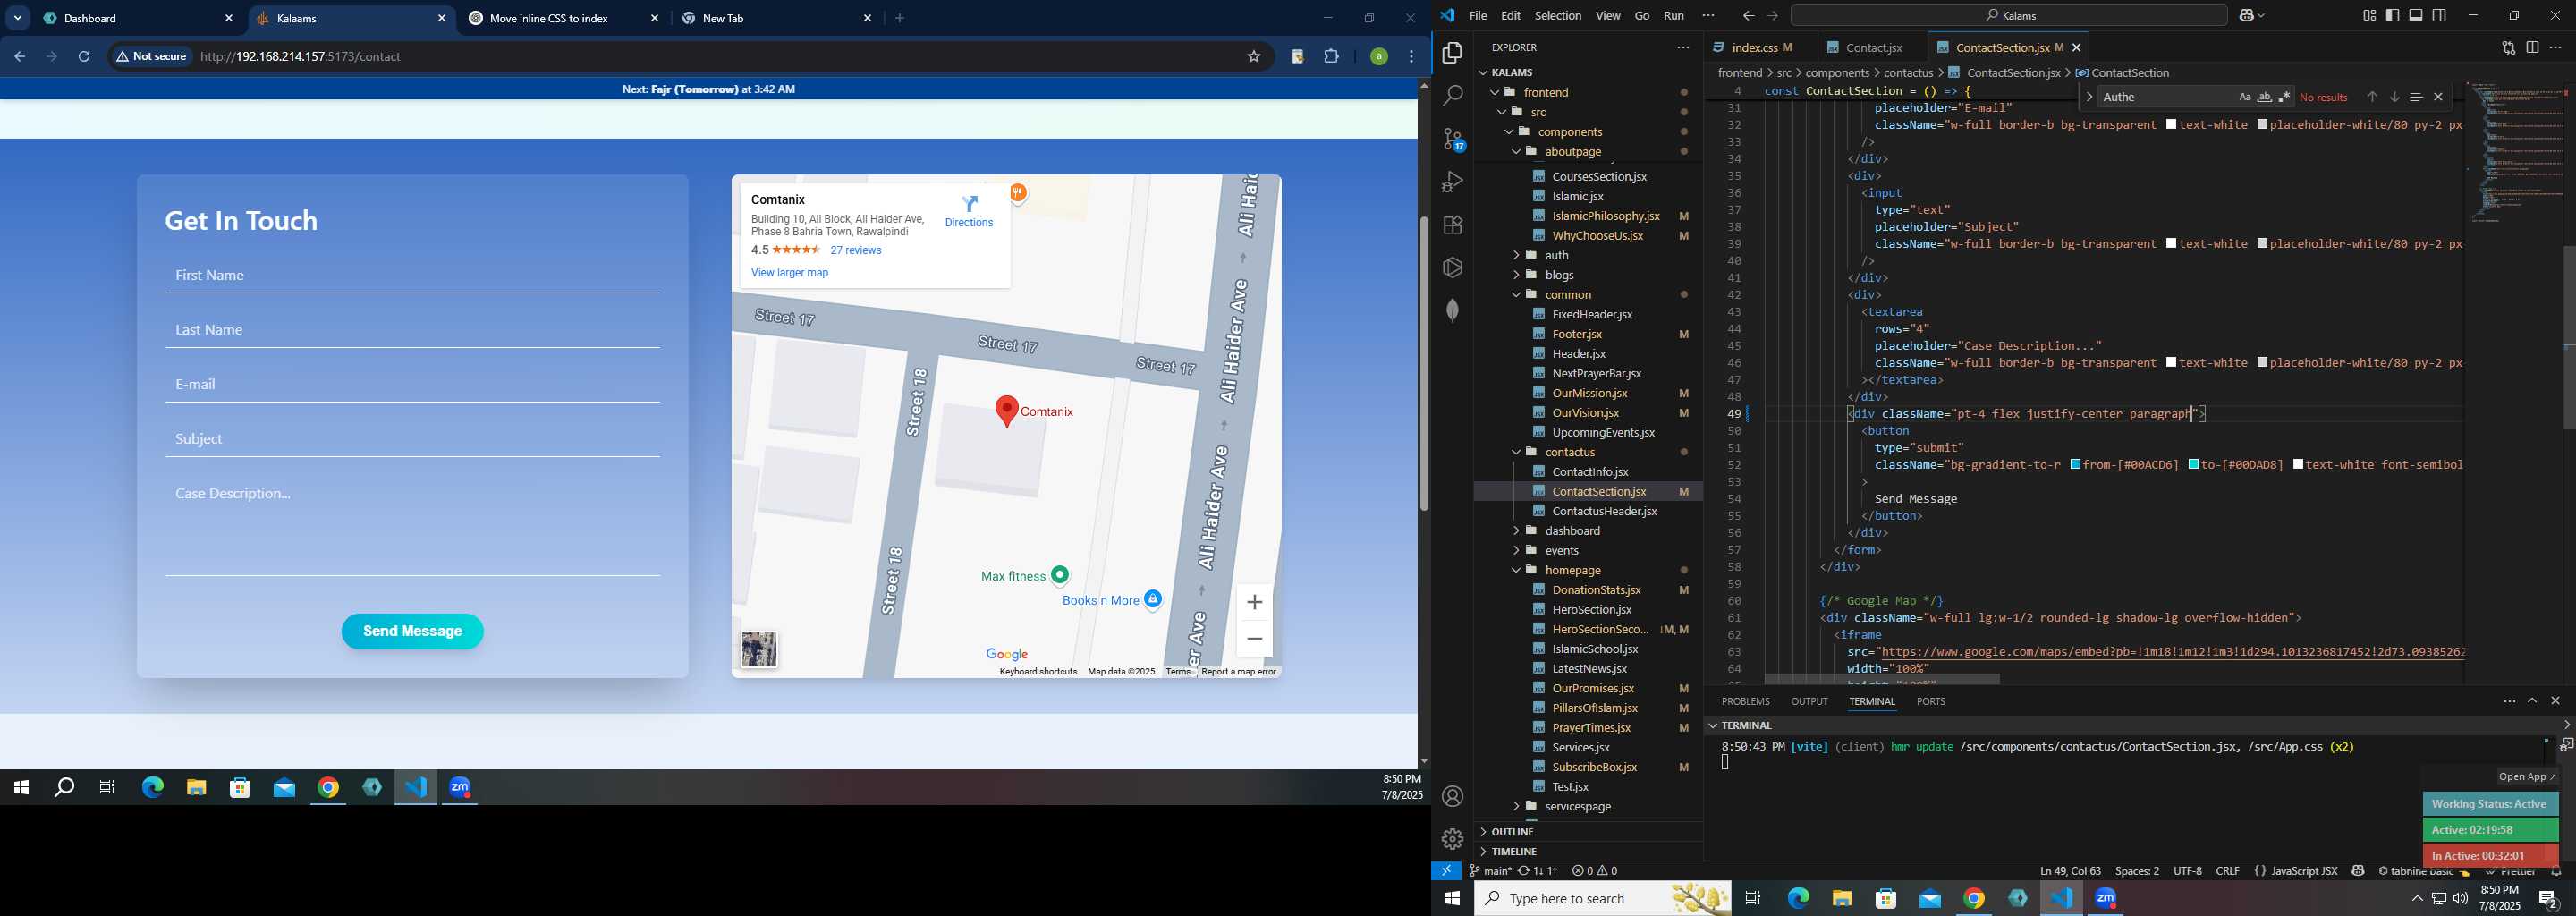Screen dimensions: 2576x916
Task: Collapse the aboutpage folder
Action: coord(1516,152)
